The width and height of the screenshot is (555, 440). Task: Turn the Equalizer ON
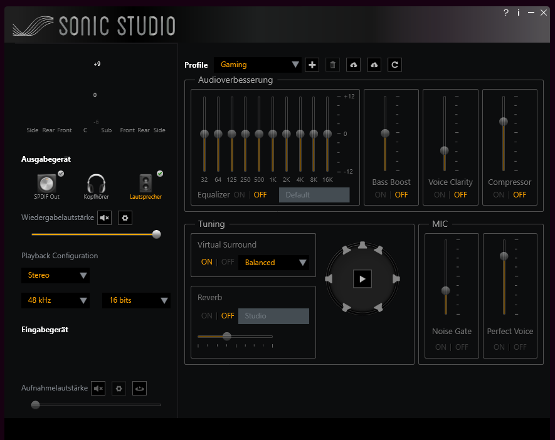click(240, 195)
